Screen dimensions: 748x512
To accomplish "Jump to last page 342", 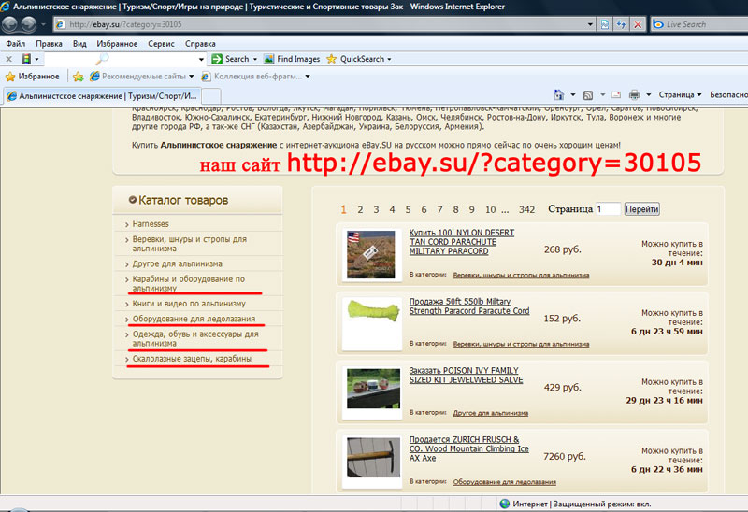I will coord(526,210).
